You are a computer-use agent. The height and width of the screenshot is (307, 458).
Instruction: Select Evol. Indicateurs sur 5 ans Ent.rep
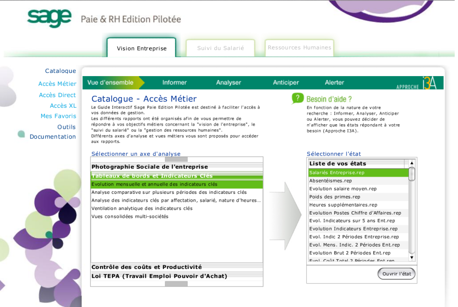pos(359,221)
